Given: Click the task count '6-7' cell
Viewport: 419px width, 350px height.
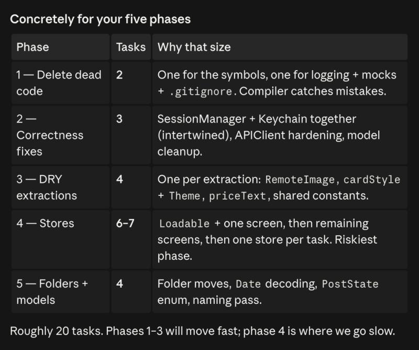Looking at the screenshot, I should (x=131, y=239).
